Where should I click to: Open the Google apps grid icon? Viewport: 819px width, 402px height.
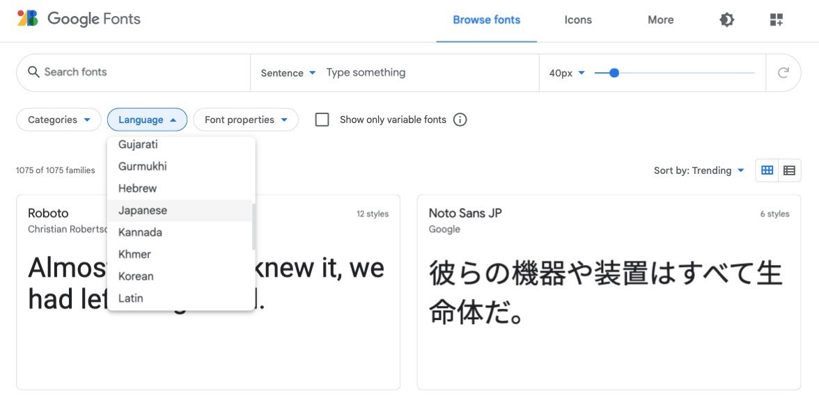point(776,19)
